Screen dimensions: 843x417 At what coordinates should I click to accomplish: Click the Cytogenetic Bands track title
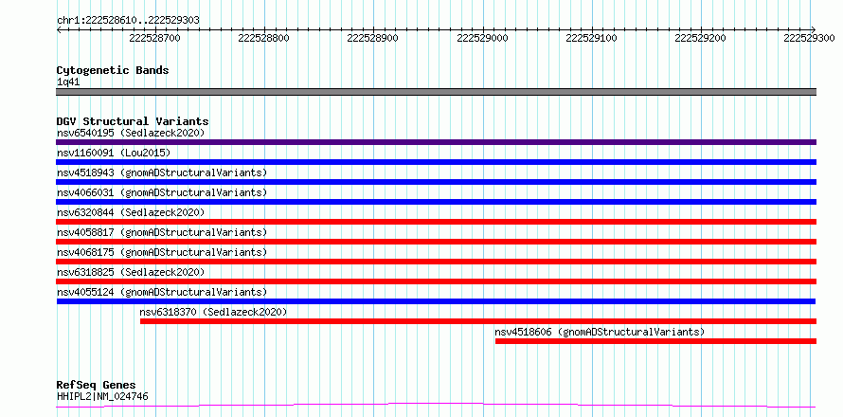(x=113, y=70)
